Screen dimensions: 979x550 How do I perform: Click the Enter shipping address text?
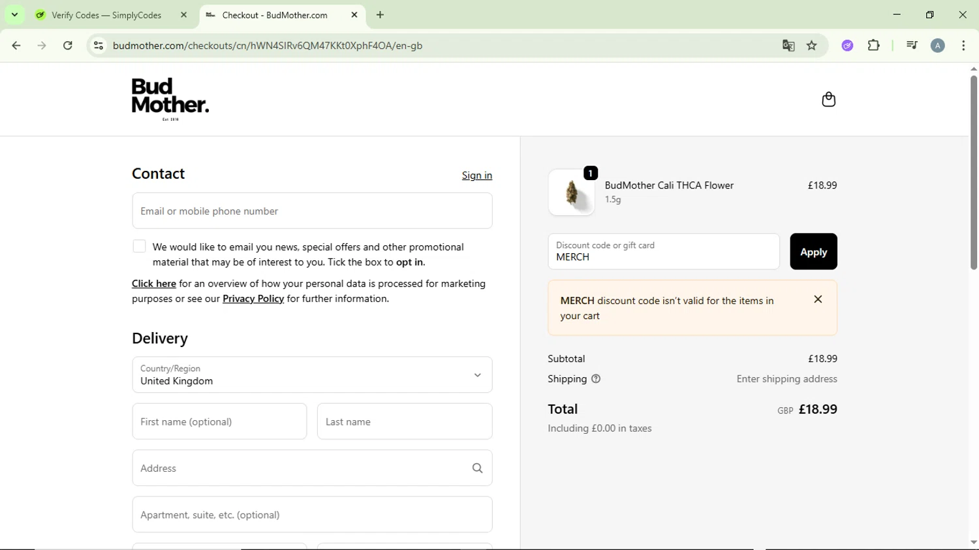786,379
